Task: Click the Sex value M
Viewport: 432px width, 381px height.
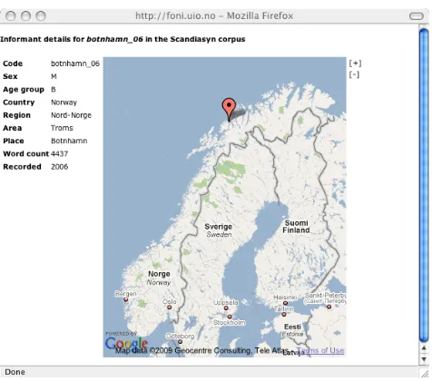Action: point(54,76)
